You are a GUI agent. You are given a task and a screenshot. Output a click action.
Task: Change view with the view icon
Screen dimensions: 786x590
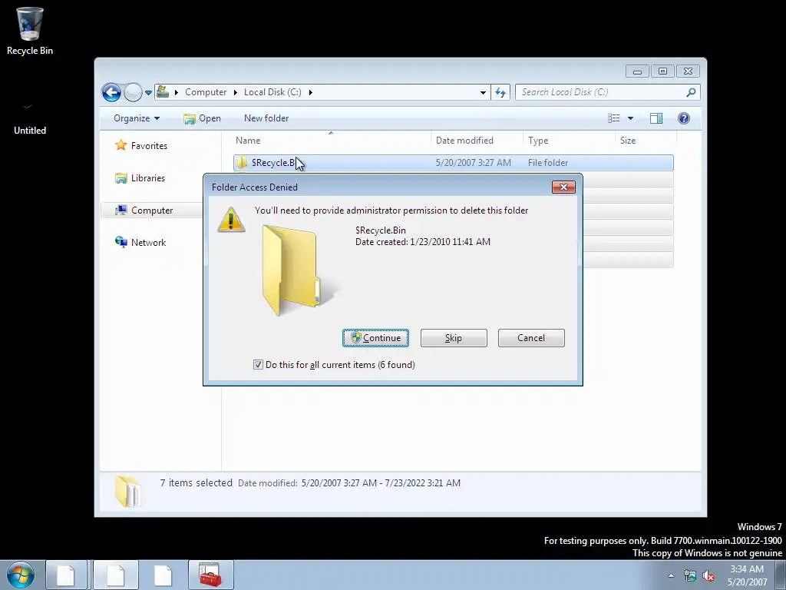click(x=614, y=118)
